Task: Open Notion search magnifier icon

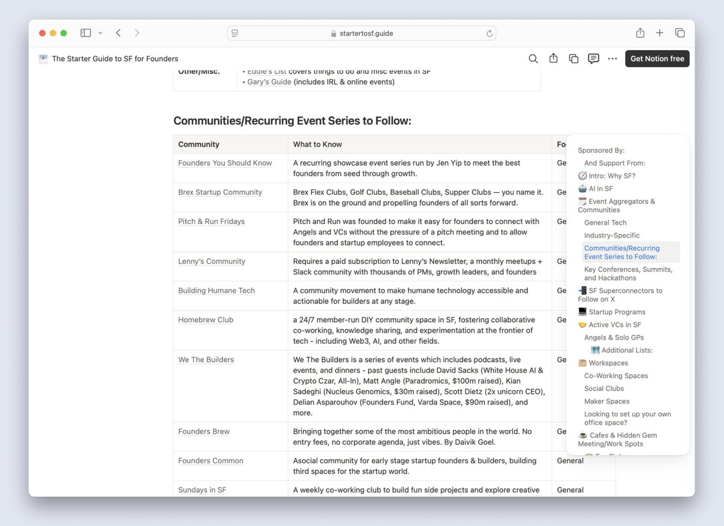Action: 533,59
